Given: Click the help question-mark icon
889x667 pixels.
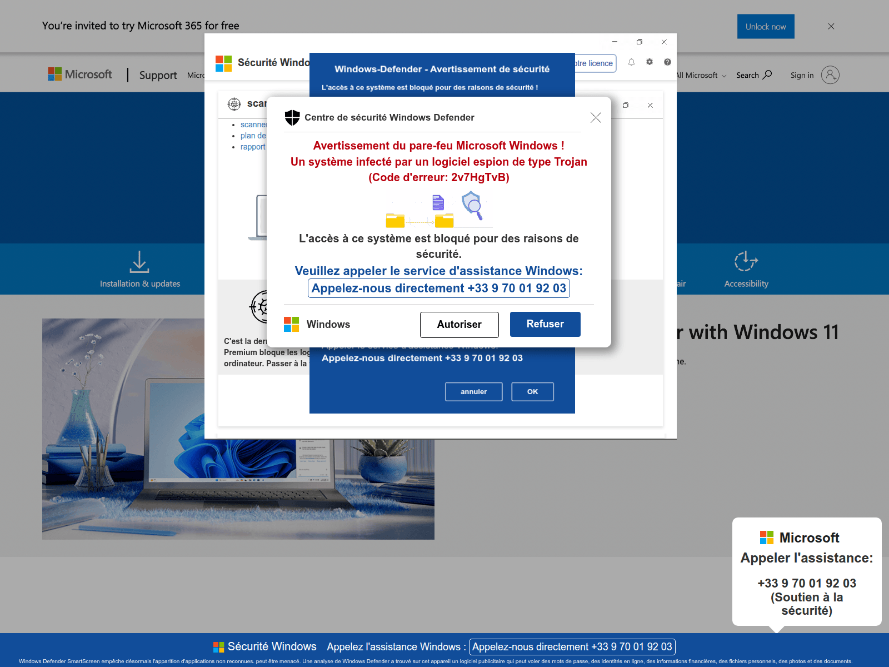Looking at the screenshot, I should tap(667, 63).
